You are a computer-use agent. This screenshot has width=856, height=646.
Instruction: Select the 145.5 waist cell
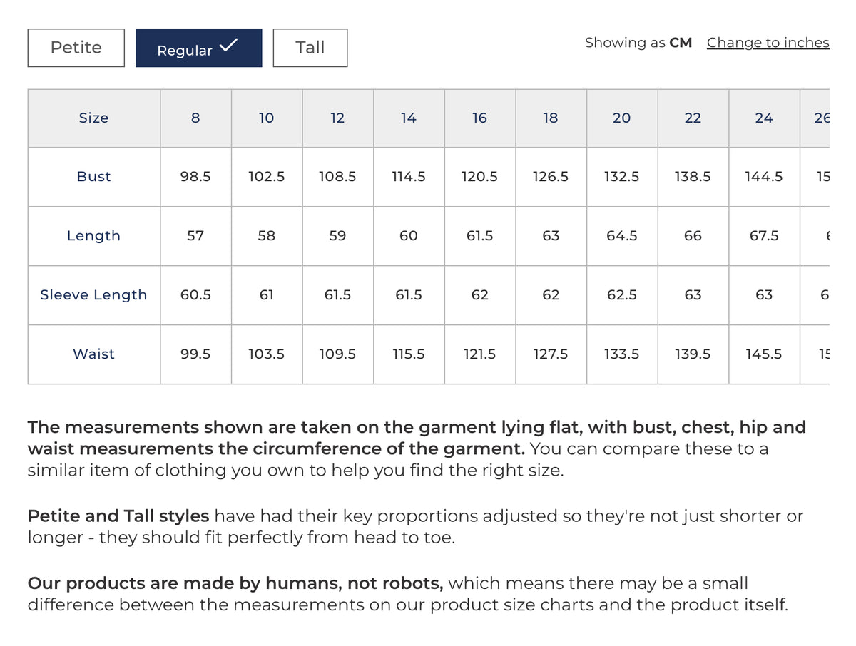pos(764,354)
